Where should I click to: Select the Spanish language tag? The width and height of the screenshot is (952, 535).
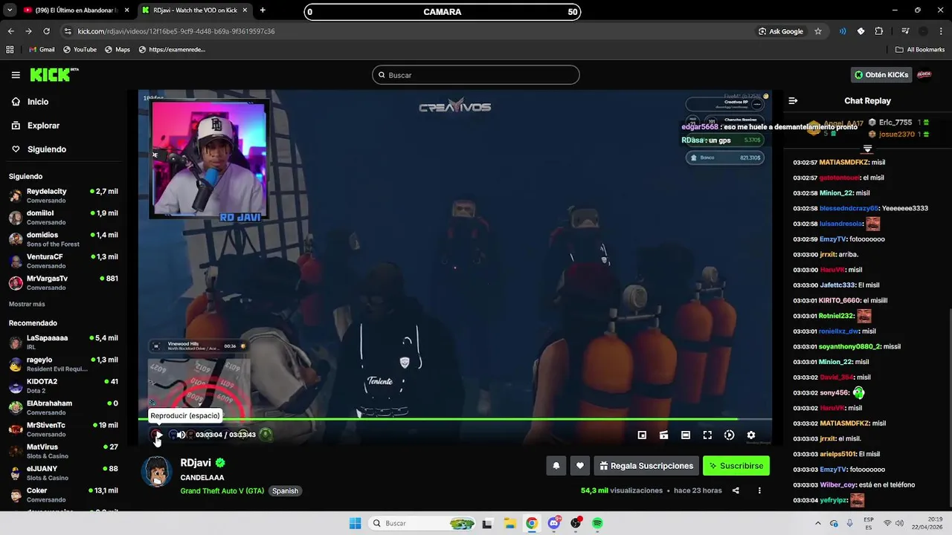285,491
